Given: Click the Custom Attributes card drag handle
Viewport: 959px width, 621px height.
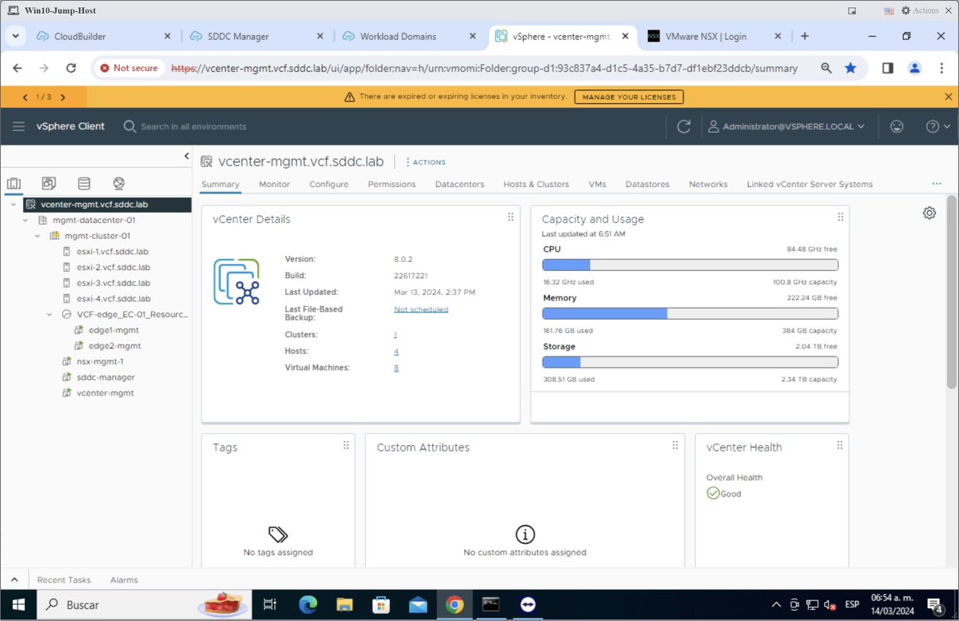Looking at the screenshot, I should tap(675, 445).
